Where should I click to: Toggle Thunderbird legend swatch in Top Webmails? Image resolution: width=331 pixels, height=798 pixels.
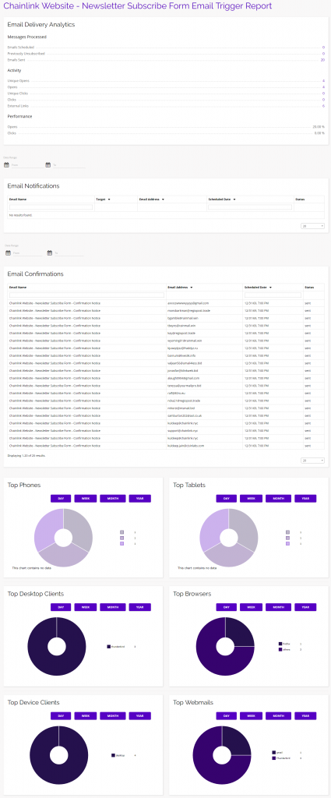click(x=273, y=757)
